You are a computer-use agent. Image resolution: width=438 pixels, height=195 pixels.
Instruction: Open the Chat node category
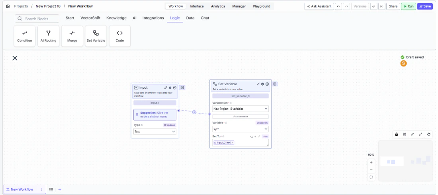[205, 18]
